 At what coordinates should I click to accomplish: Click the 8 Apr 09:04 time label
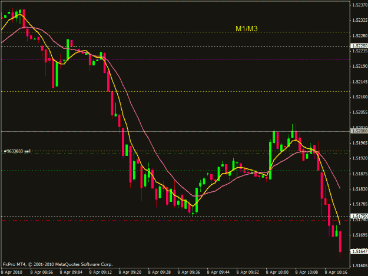(x=71, y=272)
